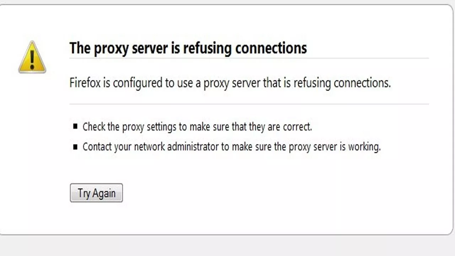Click the square bullet beside the proxy settings tip
The width and height of the screenshot is (455, 256).
tap(75, 126)
